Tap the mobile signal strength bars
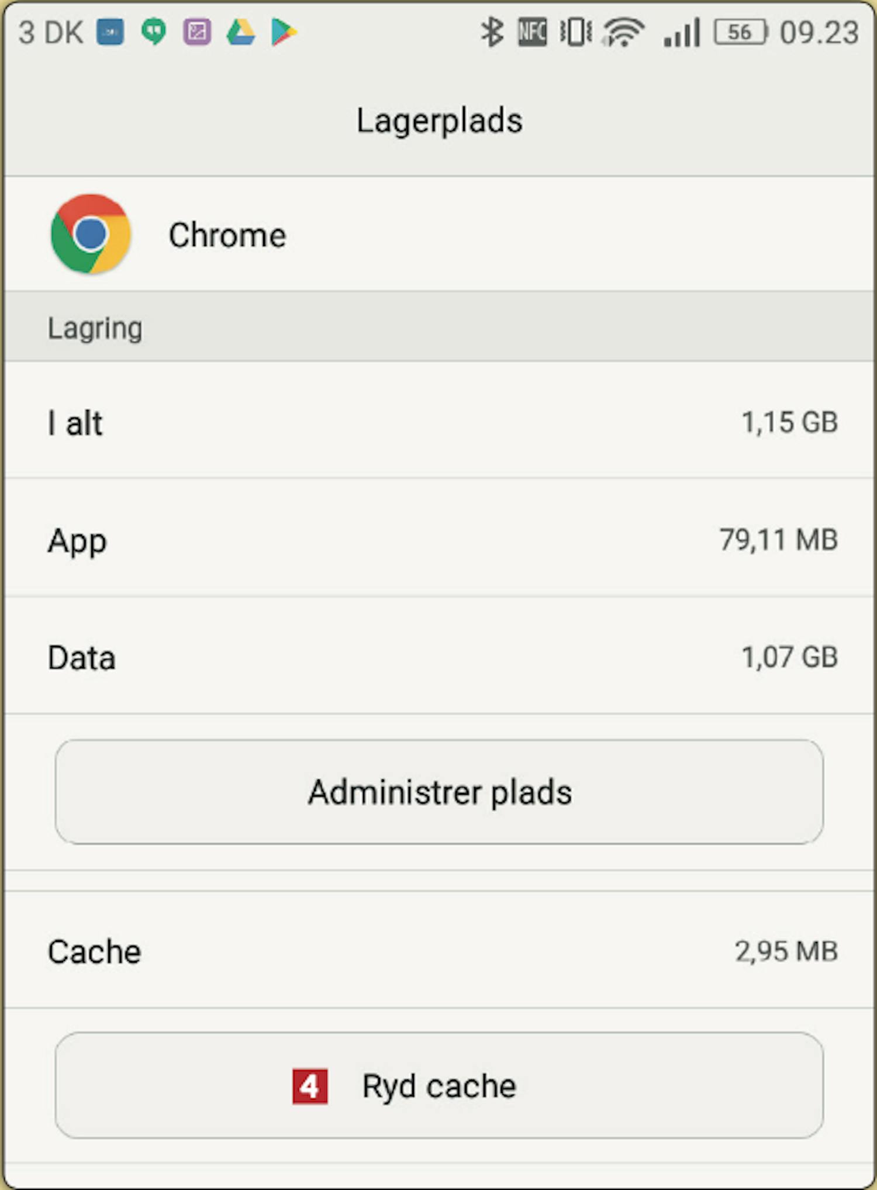This screenshot has width=877, height=1190. pyautogui.click(x=682, y=32)
